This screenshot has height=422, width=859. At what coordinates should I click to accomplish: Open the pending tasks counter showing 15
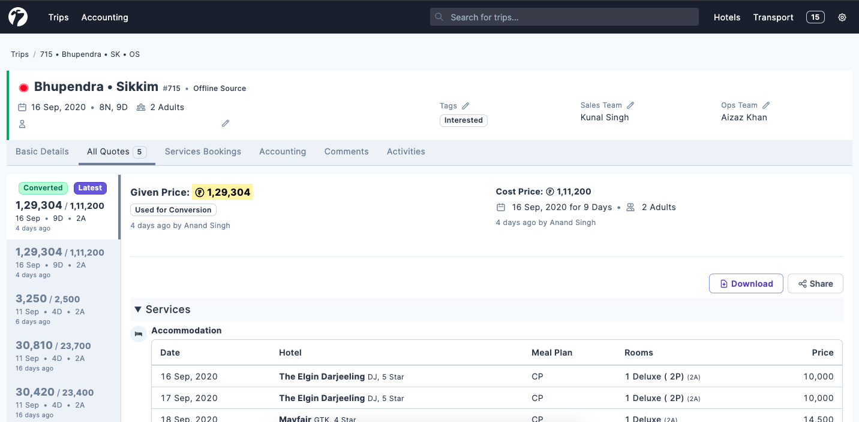815,17
